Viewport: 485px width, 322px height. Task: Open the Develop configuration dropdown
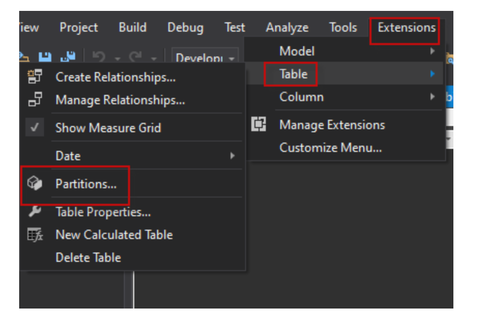[206, 58]
